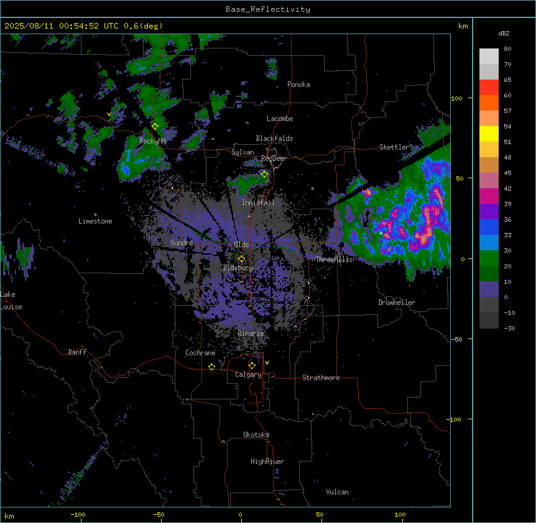Click the -30 value on dBZ scale
Viewport: 536px width, 523px height.
509,329
